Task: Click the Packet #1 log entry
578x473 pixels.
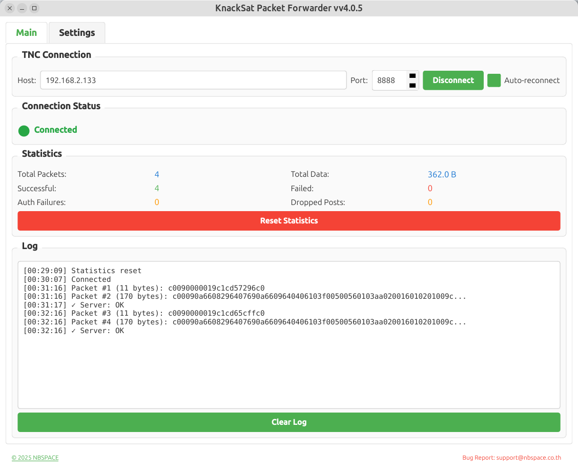Action: 144,288
